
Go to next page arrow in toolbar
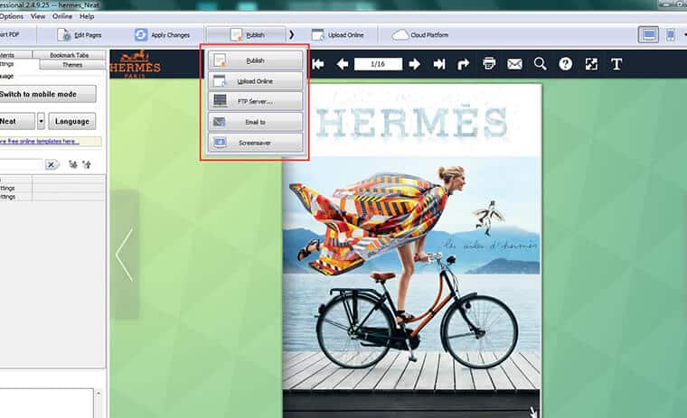click(x=414, y=64)
